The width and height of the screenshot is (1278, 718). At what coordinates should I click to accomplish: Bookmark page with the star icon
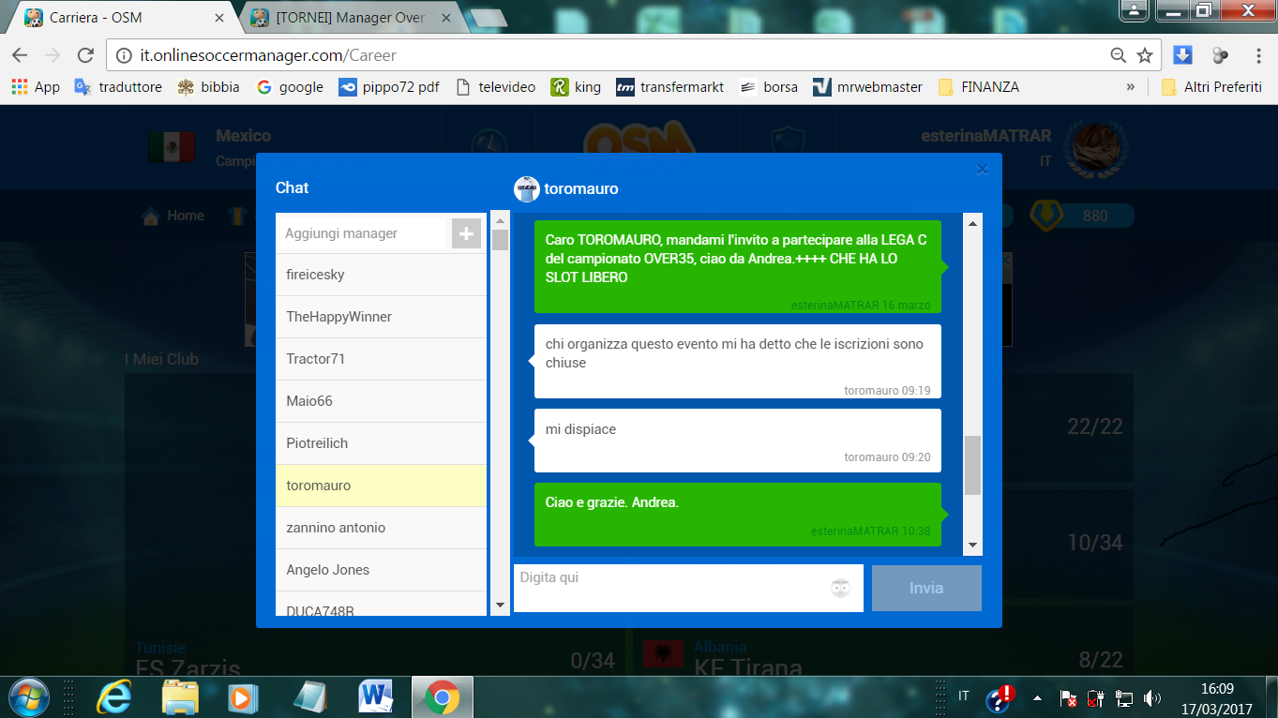pyautogui.click(x=1144, y=55)
